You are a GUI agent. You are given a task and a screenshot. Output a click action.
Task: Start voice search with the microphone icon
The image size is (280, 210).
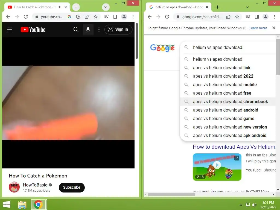point(88,30)
